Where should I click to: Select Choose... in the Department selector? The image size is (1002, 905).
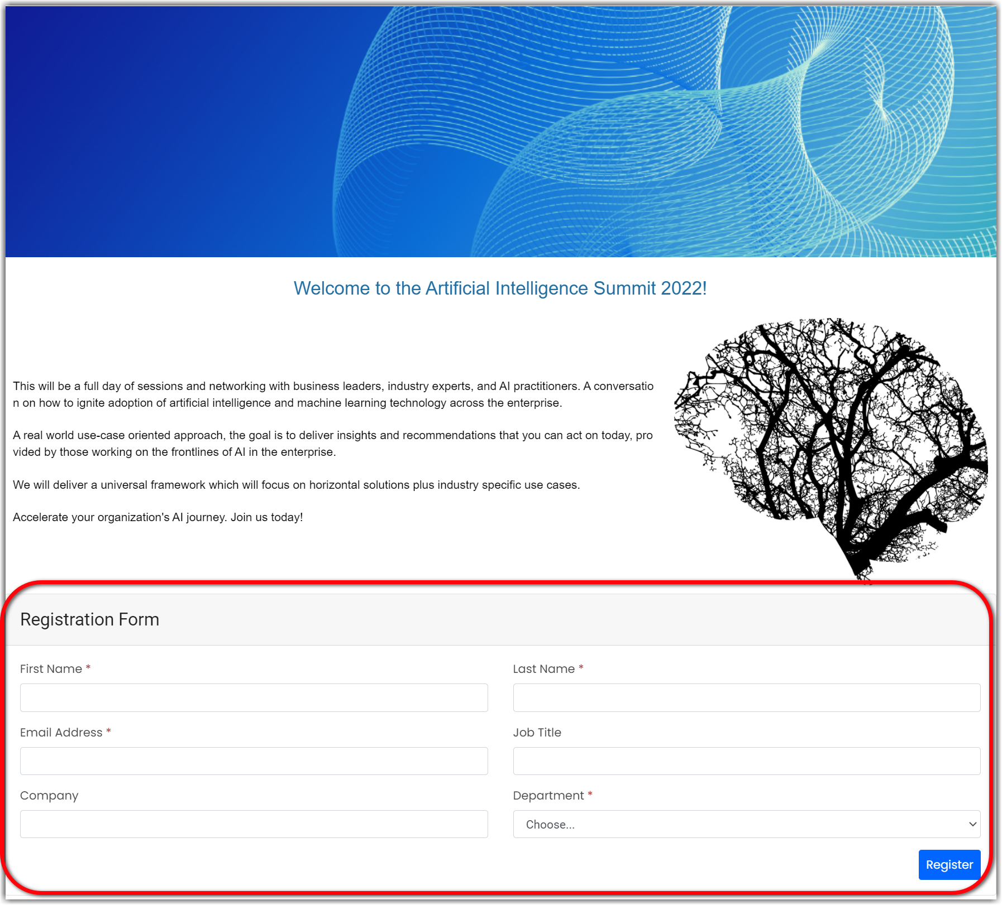coord(747,824)
